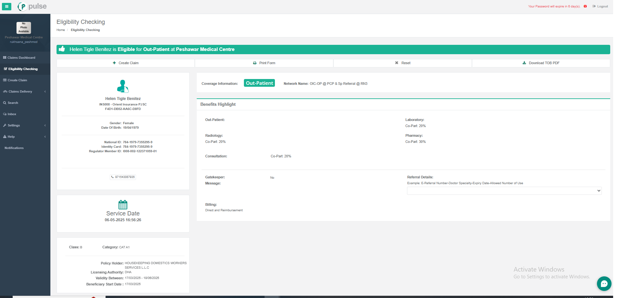This screenshot has height=298, width=617.
Task: Open Claims Dashboard from sidebar
Action: [x=21, y=58]
